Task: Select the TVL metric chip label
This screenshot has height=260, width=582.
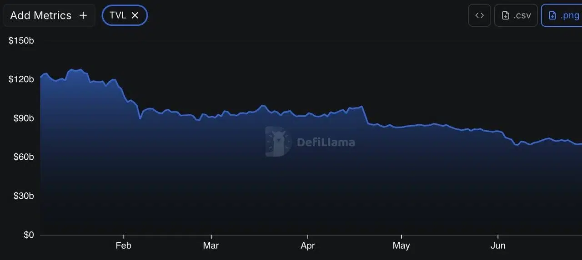Action: click(x=118, y=15)
